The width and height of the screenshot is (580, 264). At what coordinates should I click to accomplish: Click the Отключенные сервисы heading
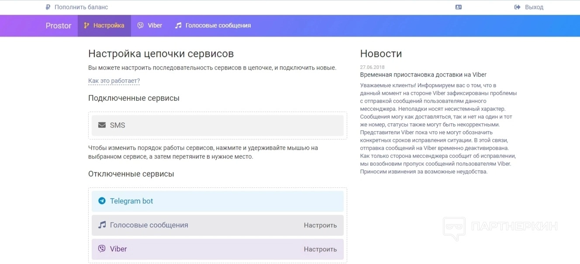coord(131,174)
